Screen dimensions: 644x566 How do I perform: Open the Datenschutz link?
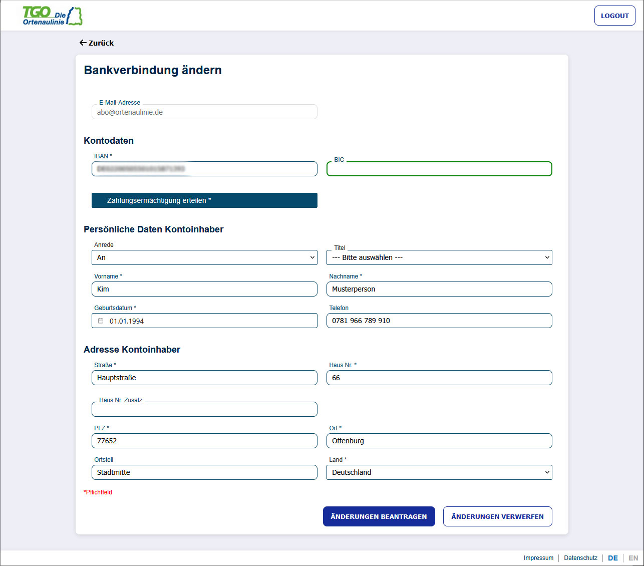click(x=580, y=558)
